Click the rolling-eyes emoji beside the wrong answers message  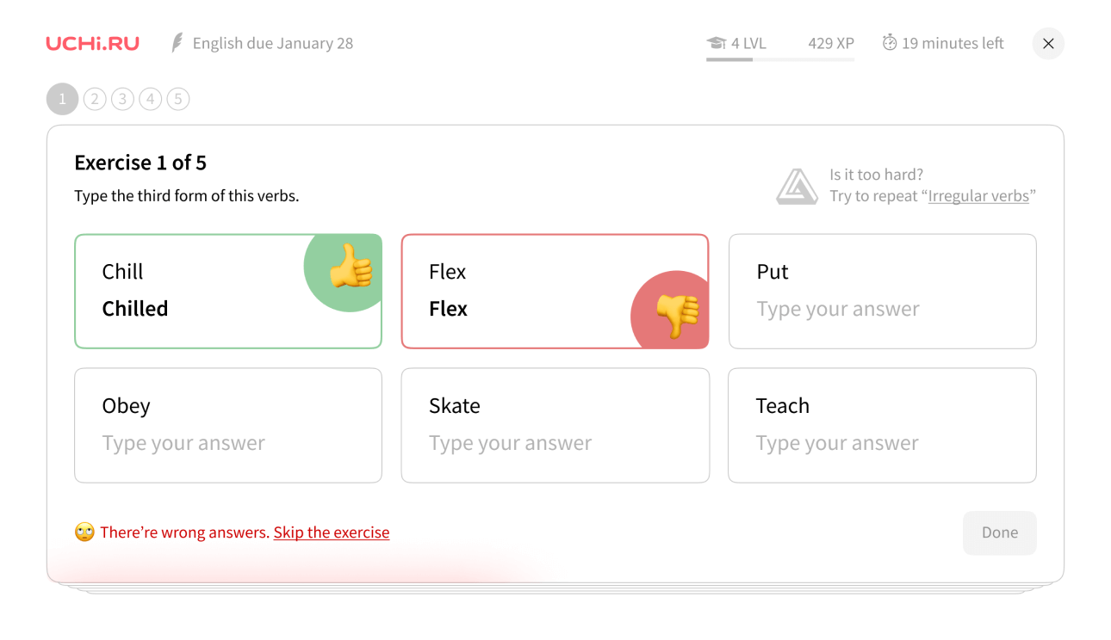point(84,532)
